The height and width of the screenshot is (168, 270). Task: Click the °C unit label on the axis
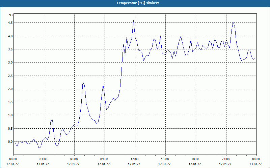tap(11, 15)
